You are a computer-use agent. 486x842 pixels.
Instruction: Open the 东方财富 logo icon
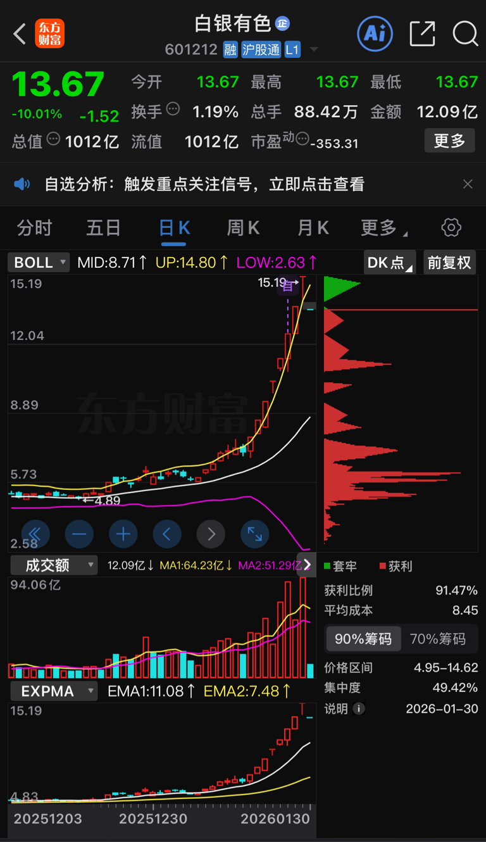coord(50,34)
